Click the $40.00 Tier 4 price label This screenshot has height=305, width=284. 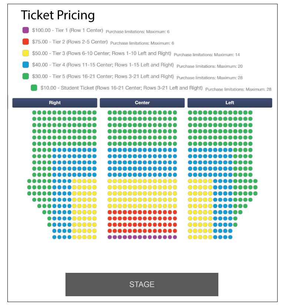(103, 65)
